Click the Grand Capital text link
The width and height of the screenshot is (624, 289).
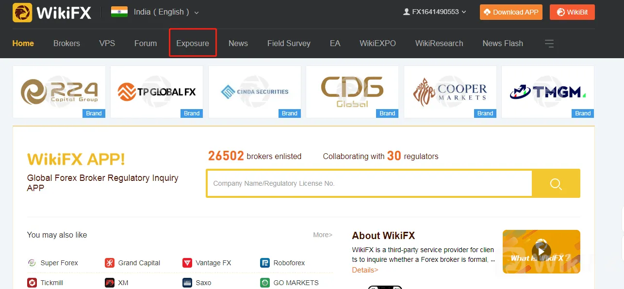[x=139, y=263]
